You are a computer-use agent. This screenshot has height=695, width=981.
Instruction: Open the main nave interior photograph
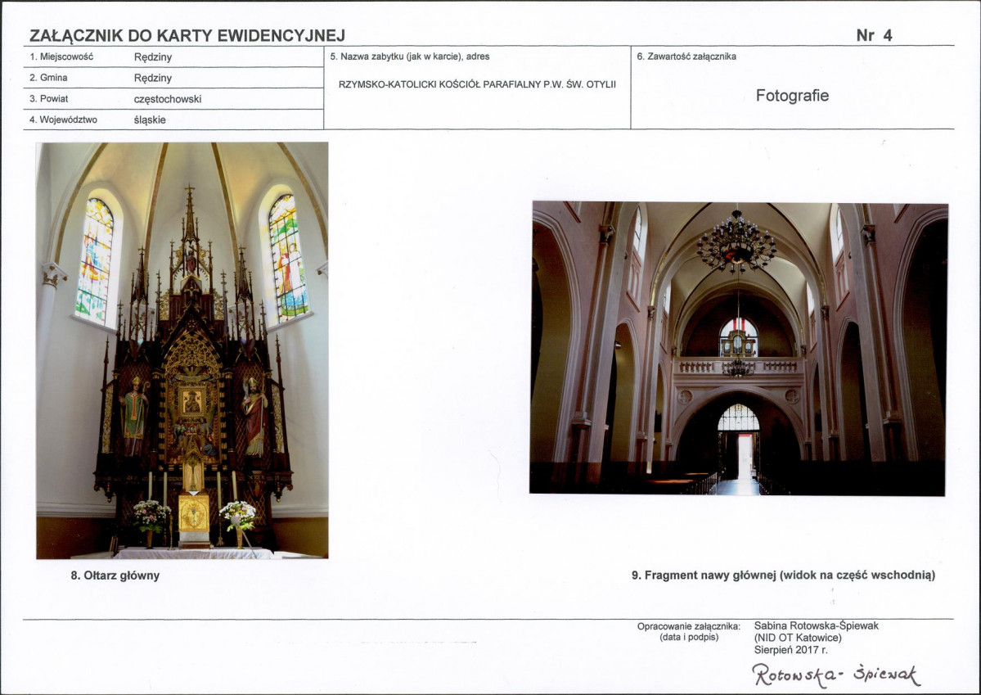[739, 348]
